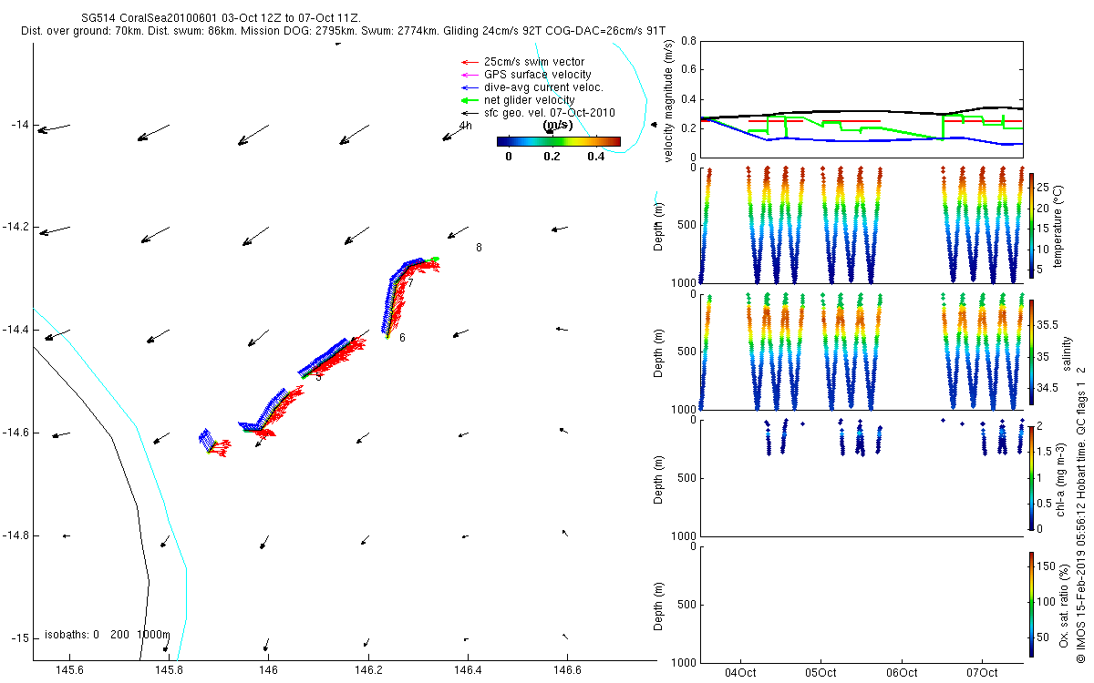Click the 'salinity' colorbar label
1094x683 pixels.
[x=1067, y=352]
